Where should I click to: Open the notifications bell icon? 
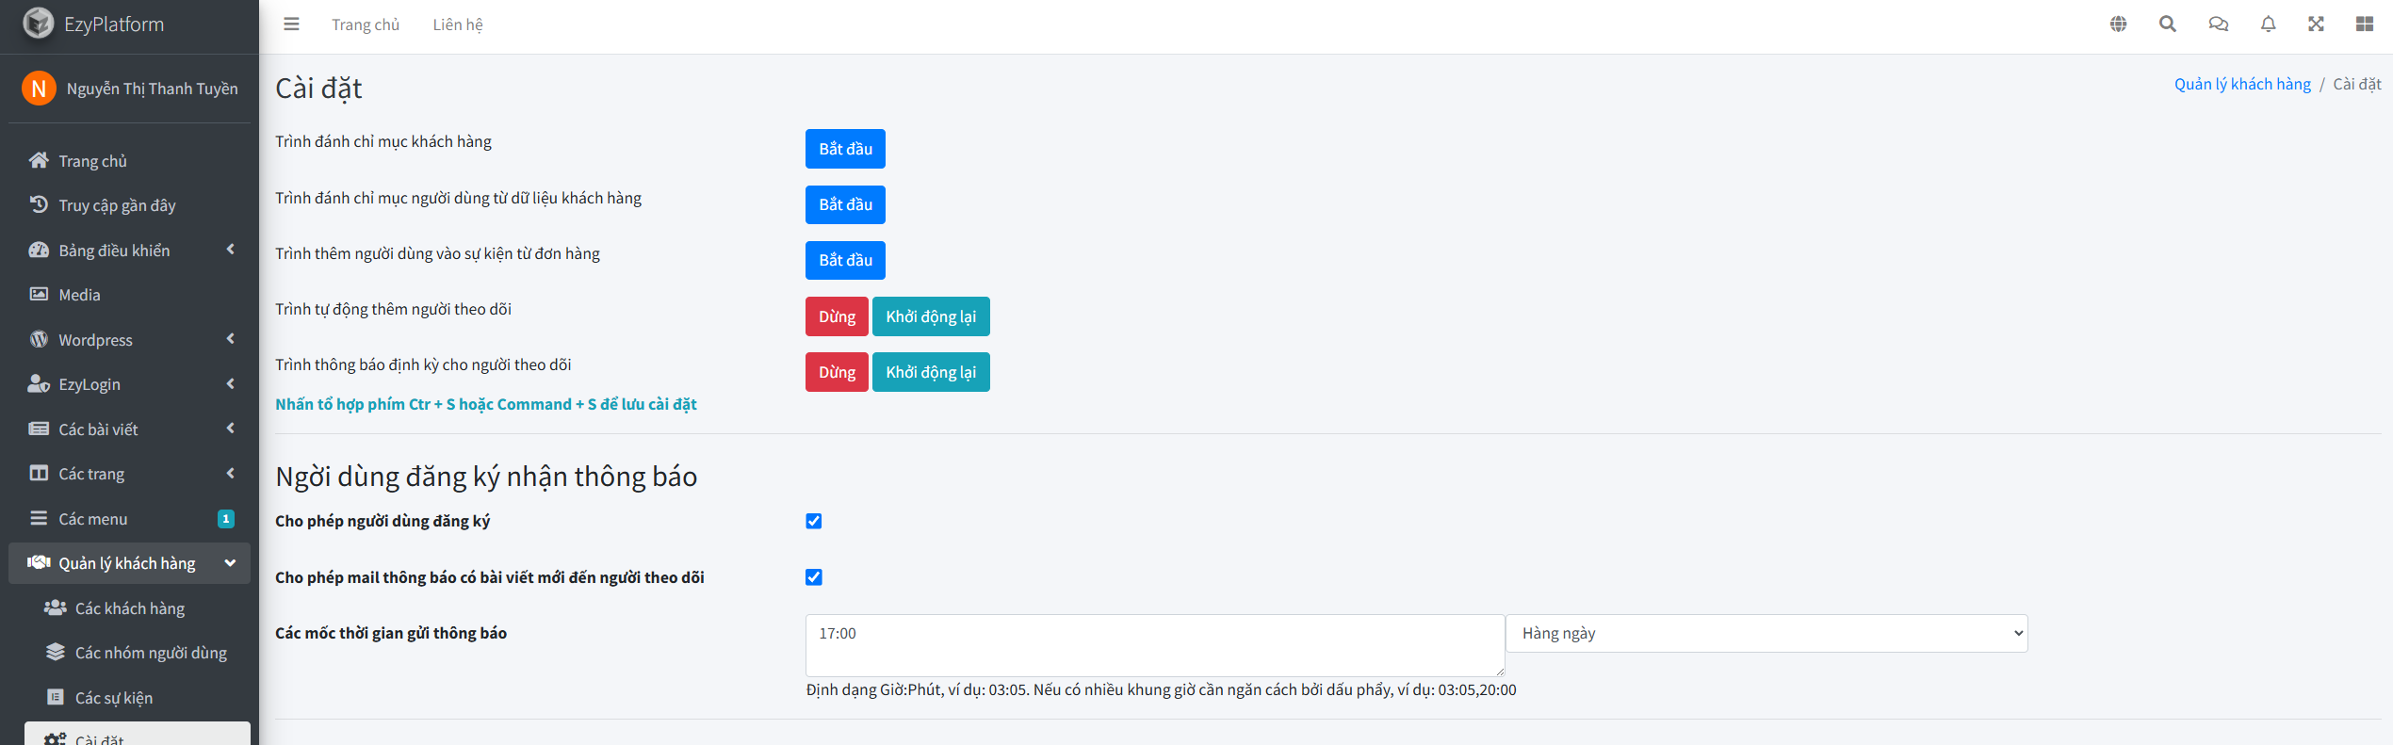2269,24
